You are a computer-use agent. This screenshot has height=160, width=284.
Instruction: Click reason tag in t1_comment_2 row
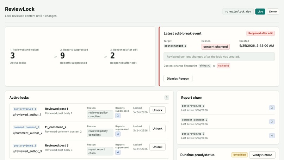point(100,133)
